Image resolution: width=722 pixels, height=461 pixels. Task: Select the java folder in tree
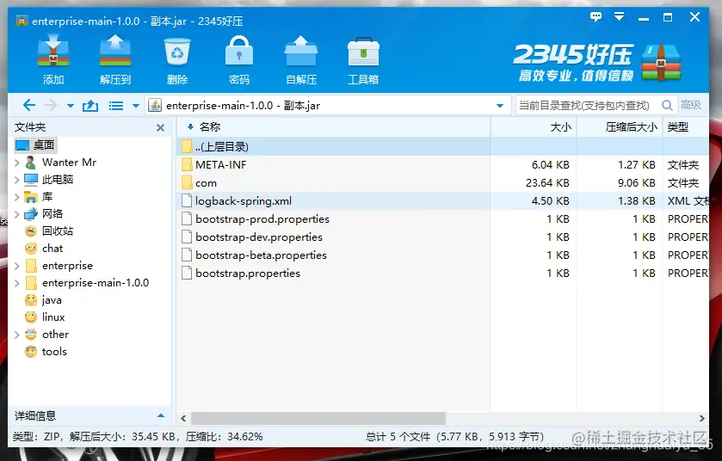(43, 300)
